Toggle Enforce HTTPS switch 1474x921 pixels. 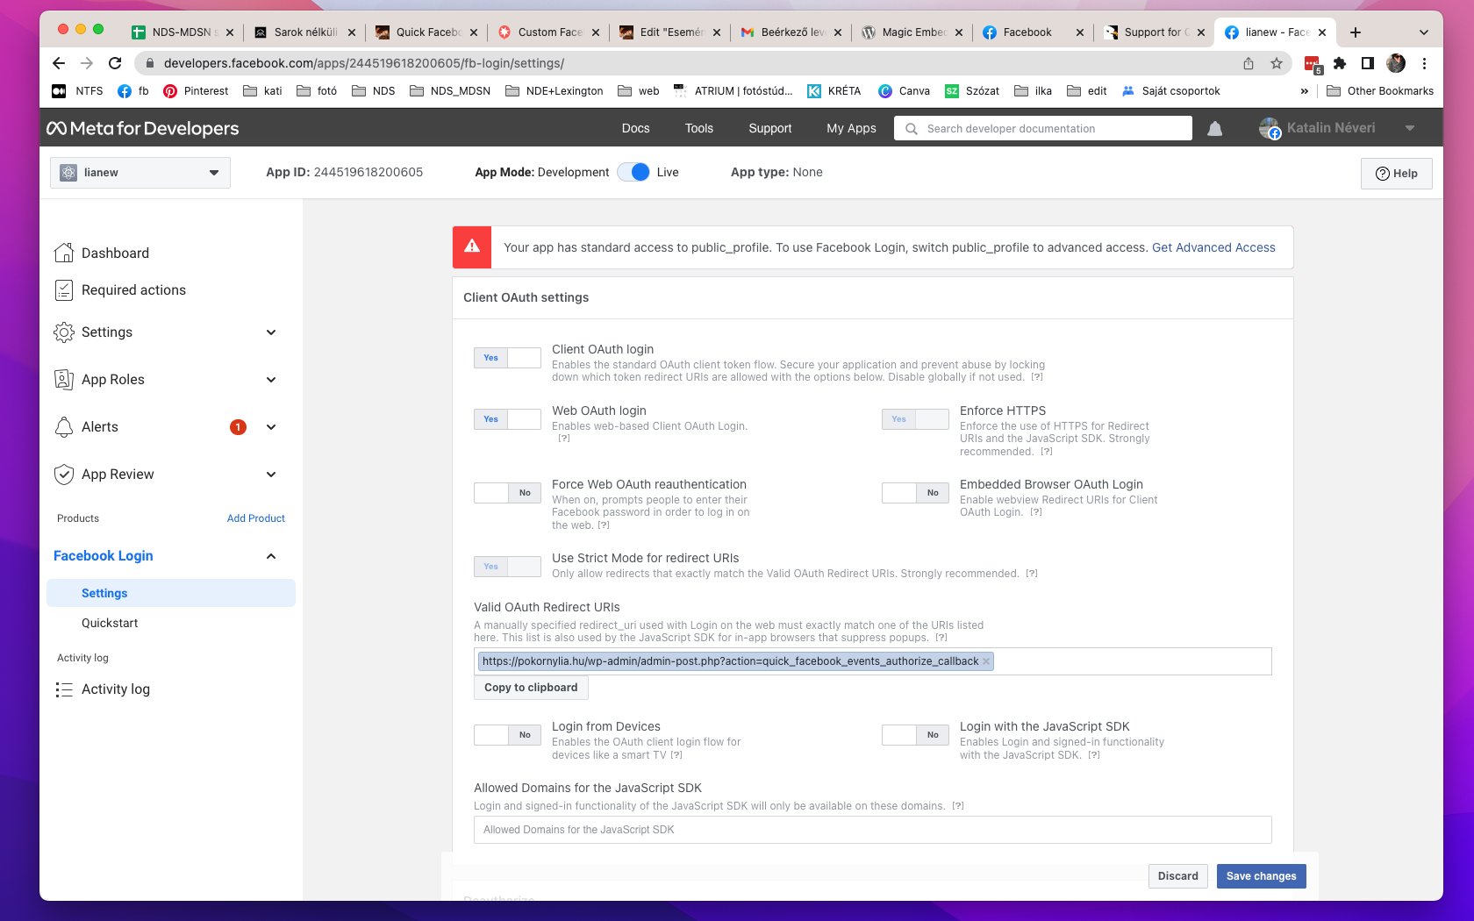(x=915, y=419)
